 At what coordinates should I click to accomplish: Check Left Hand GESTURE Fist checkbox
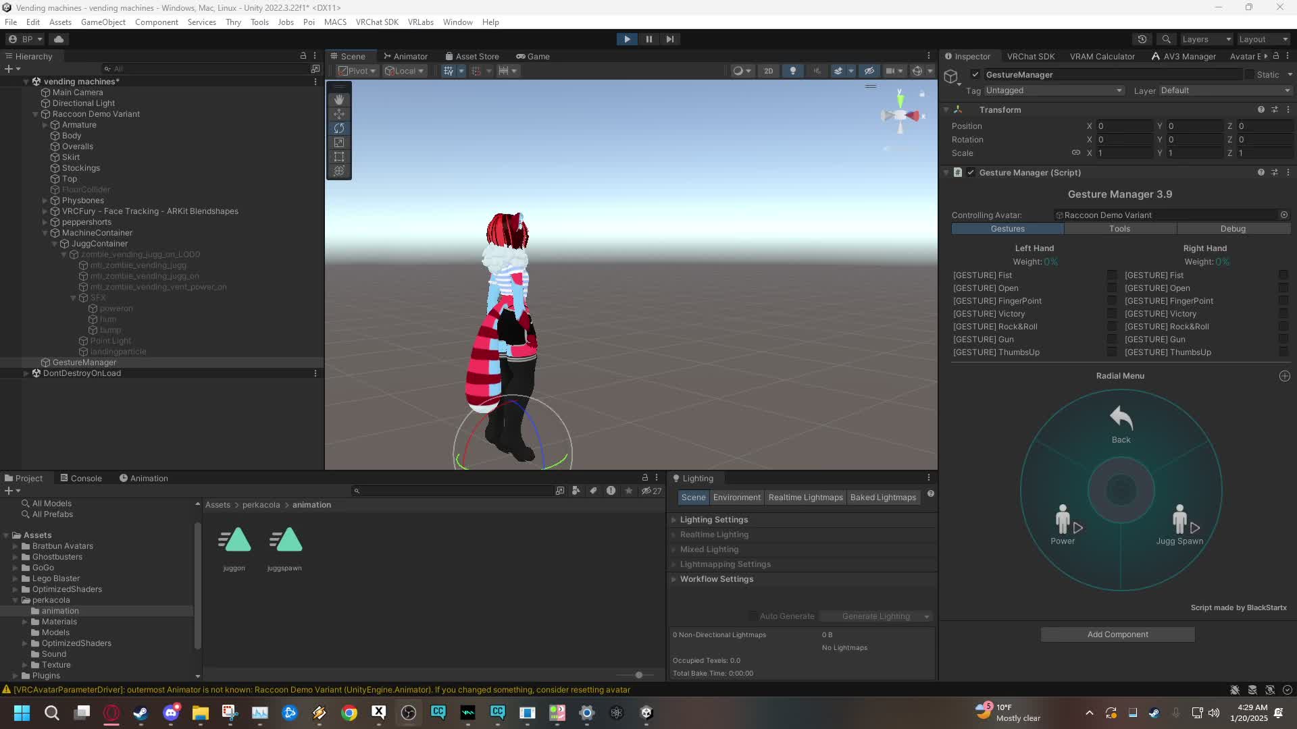click(x=1111, y=275)
